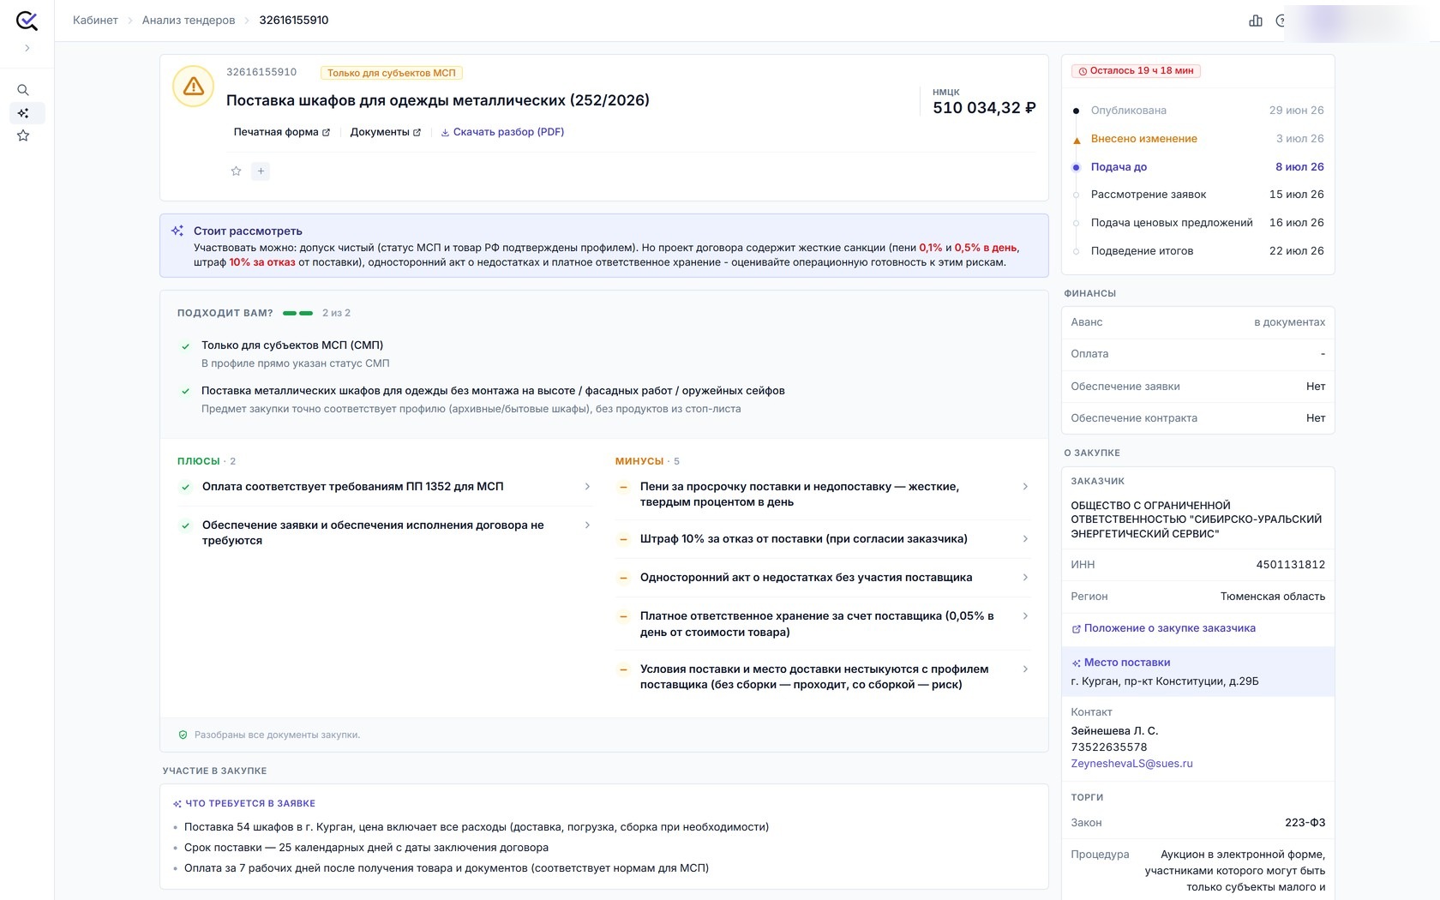Open Печатная форма external link
The height and width of the screenshot is (900, 1440).
tap(281, 132)
